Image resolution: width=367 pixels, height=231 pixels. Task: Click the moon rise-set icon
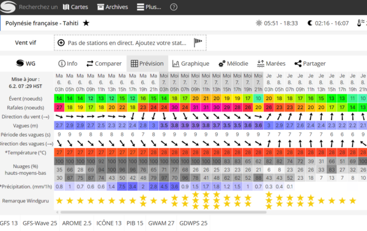310,23
